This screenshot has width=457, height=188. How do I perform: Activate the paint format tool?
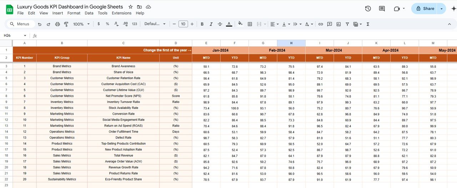(x=66, y=24)
